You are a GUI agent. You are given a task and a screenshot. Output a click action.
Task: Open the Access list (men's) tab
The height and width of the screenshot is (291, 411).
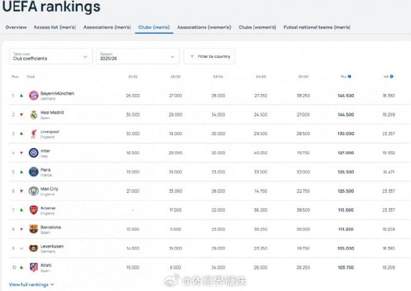point(55,27)
